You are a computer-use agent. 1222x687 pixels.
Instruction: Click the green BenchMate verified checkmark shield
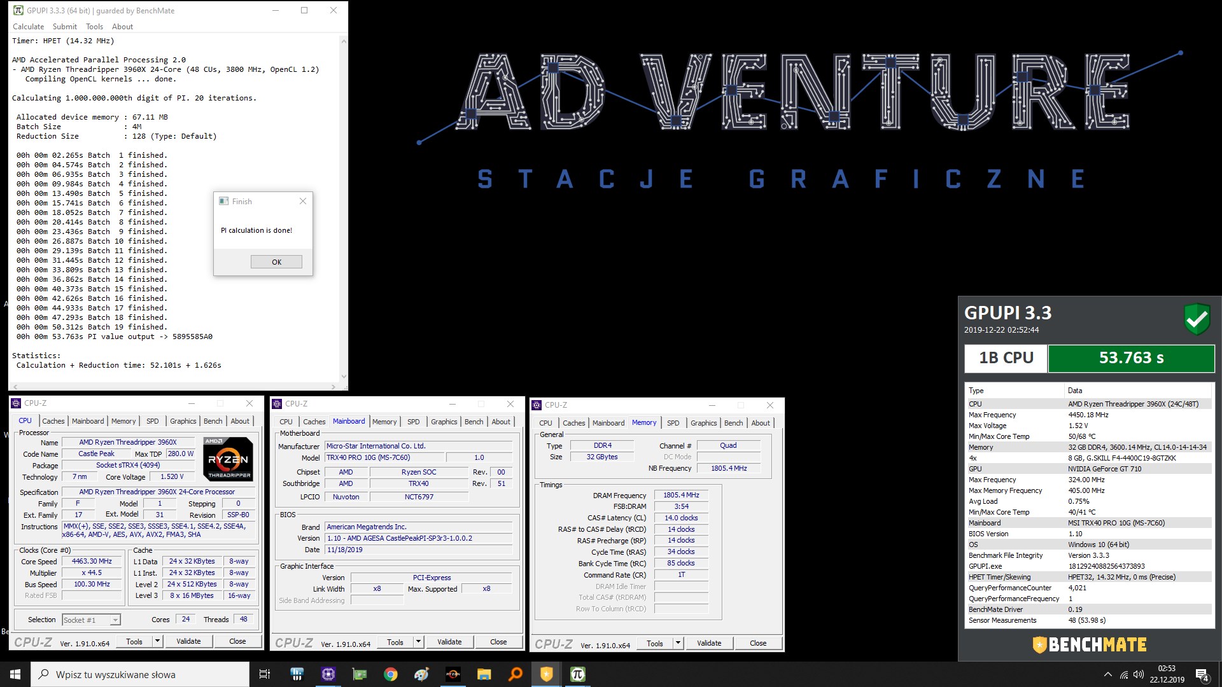pos(1197,318)
